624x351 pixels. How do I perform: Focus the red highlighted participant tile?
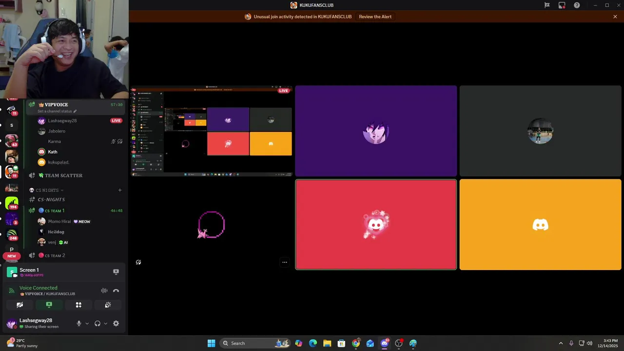376,225
